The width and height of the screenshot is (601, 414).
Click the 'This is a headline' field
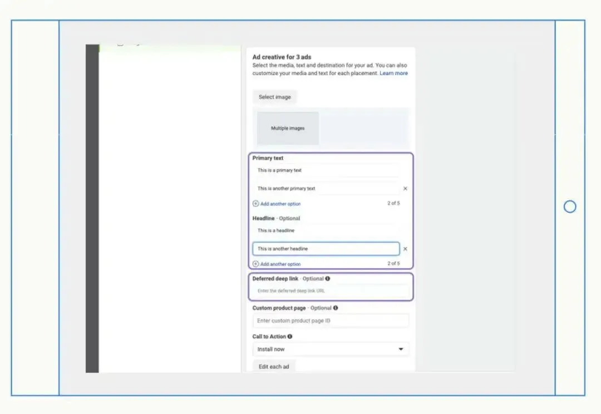pyautogui.click(x=326, y=230)
